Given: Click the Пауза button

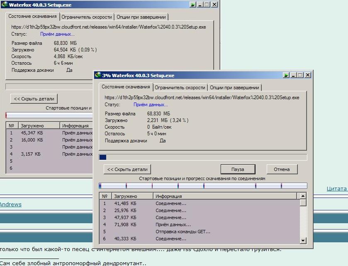Looking at the screenshot, I should [238, 169].
